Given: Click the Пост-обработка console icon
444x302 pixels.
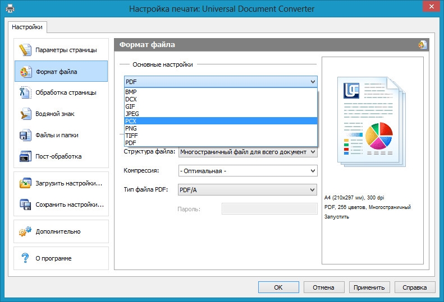Looking at the screenshot, I should pos(25,156).
